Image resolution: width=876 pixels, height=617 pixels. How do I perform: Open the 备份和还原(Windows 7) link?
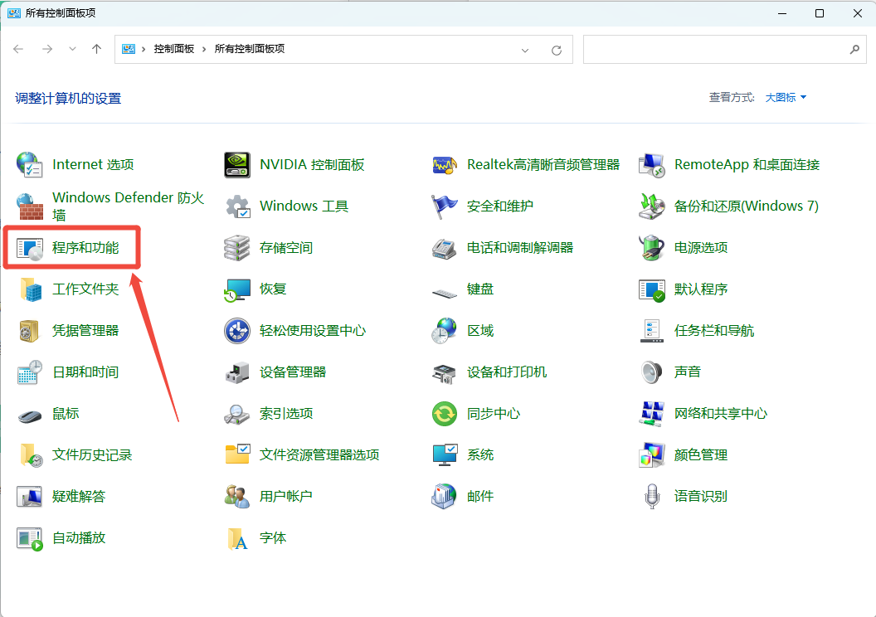(x=747, y=206)
